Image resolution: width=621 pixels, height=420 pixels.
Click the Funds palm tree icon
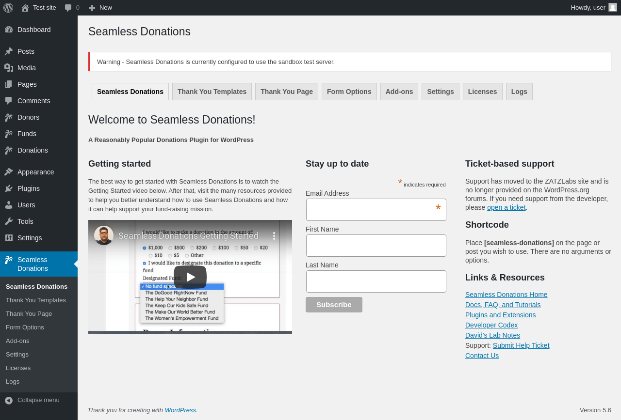pyautogui.click(x=9, y=134)
